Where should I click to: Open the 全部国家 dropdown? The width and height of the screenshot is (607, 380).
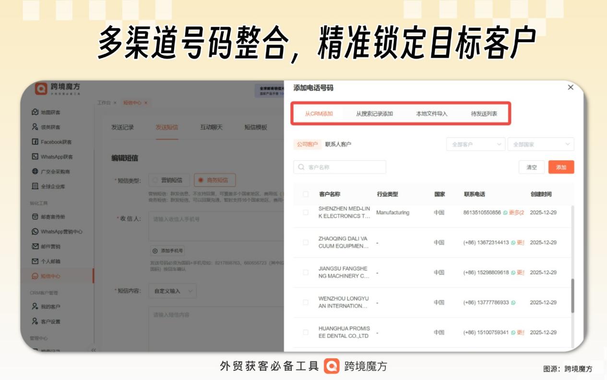540,144
